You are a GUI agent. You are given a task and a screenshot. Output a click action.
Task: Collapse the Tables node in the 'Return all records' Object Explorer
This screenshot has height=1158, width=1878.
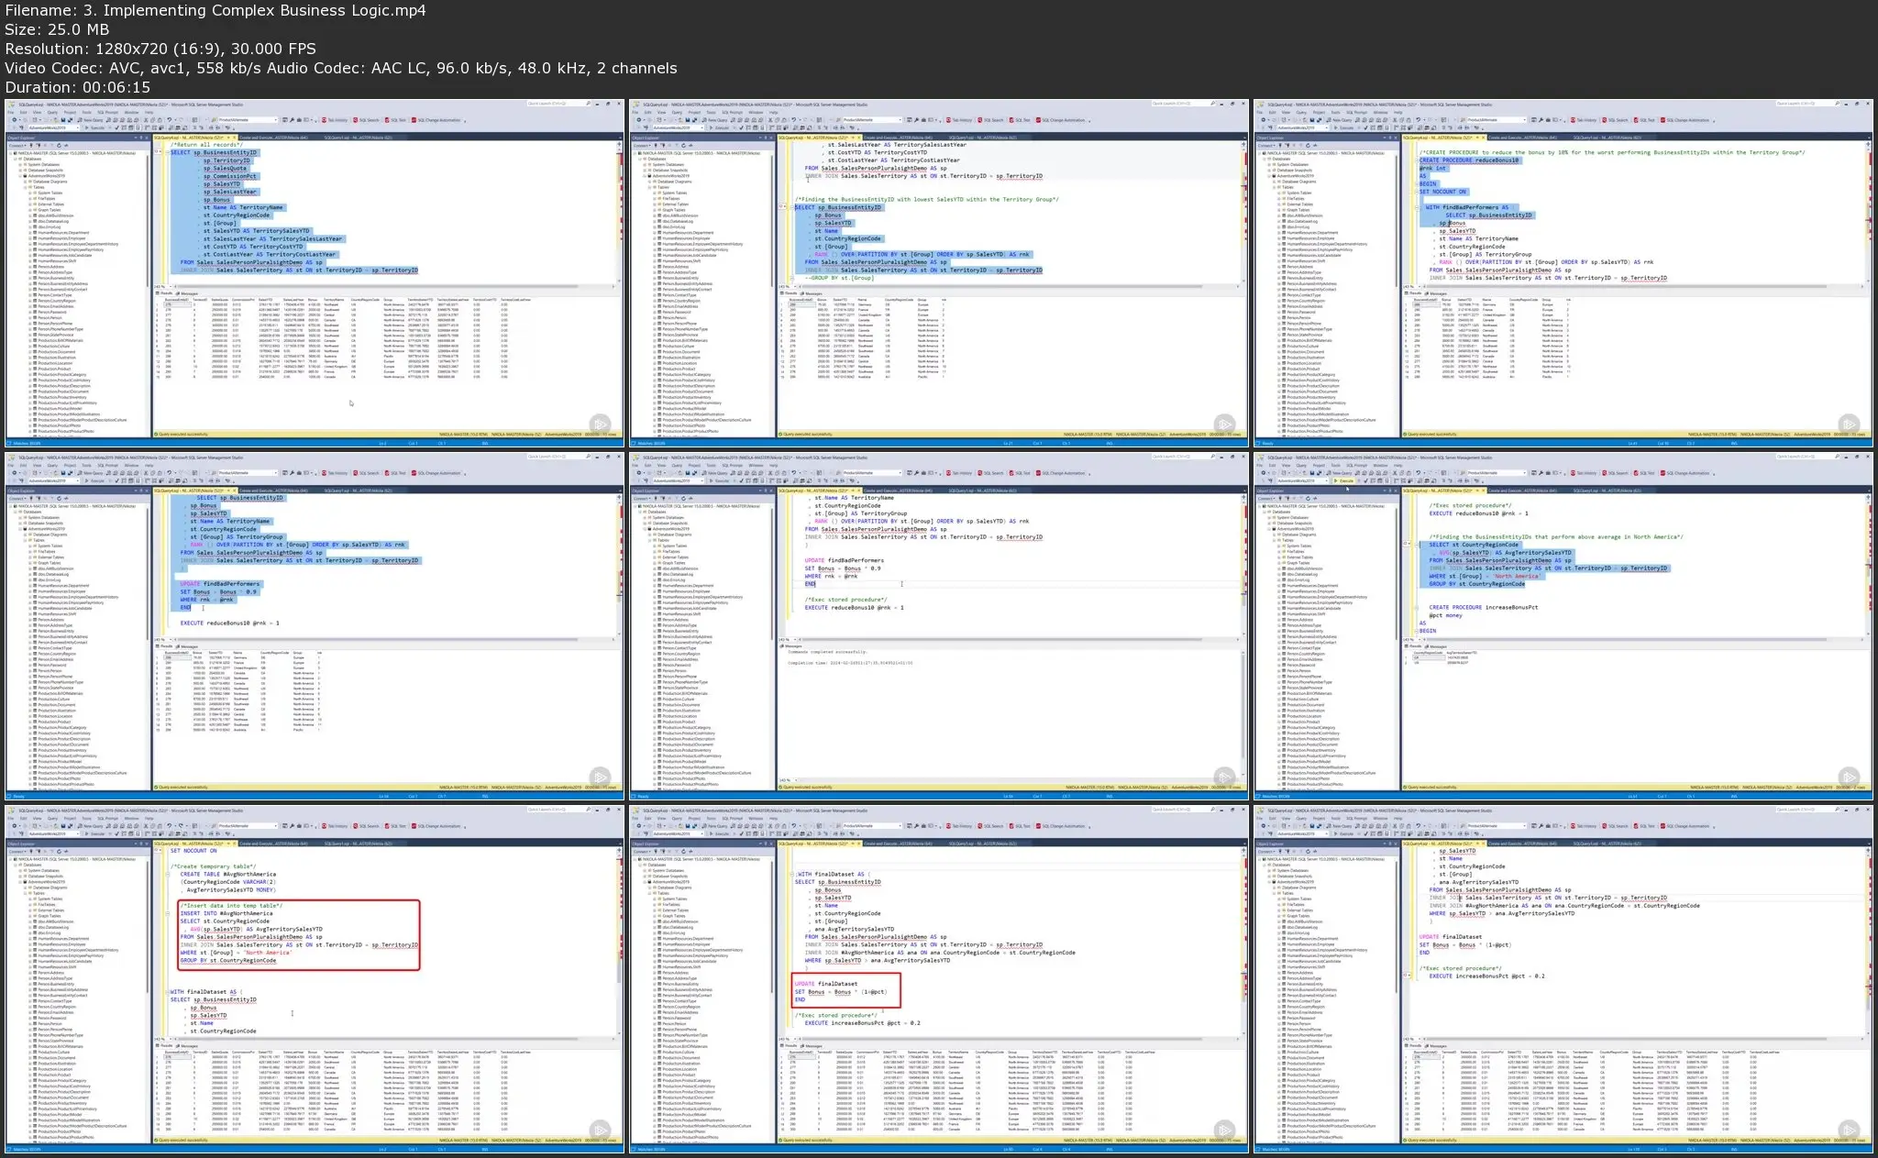coord(26,187)
